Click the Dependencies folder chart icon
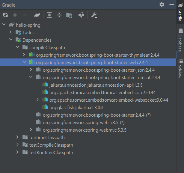Image resolution: width=184 pixels, height=173 pixels. click(x=18, y=40)
